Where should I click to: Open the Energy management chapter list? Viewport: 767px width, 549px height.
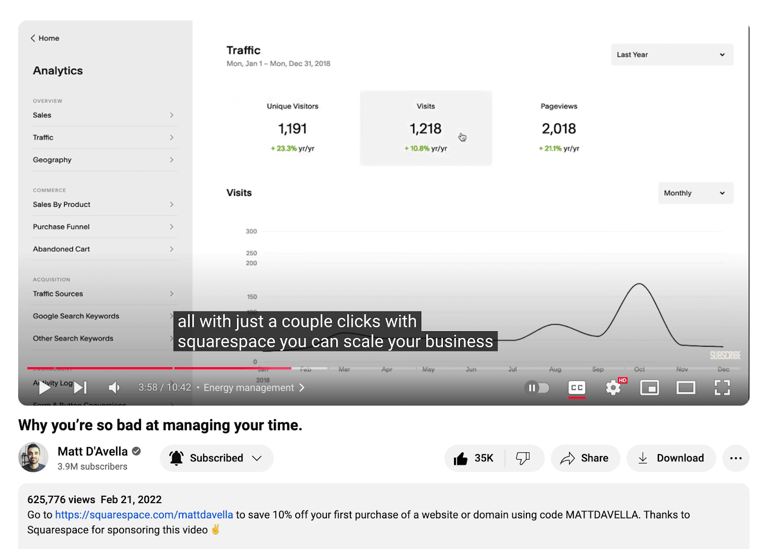click(254, 388)
